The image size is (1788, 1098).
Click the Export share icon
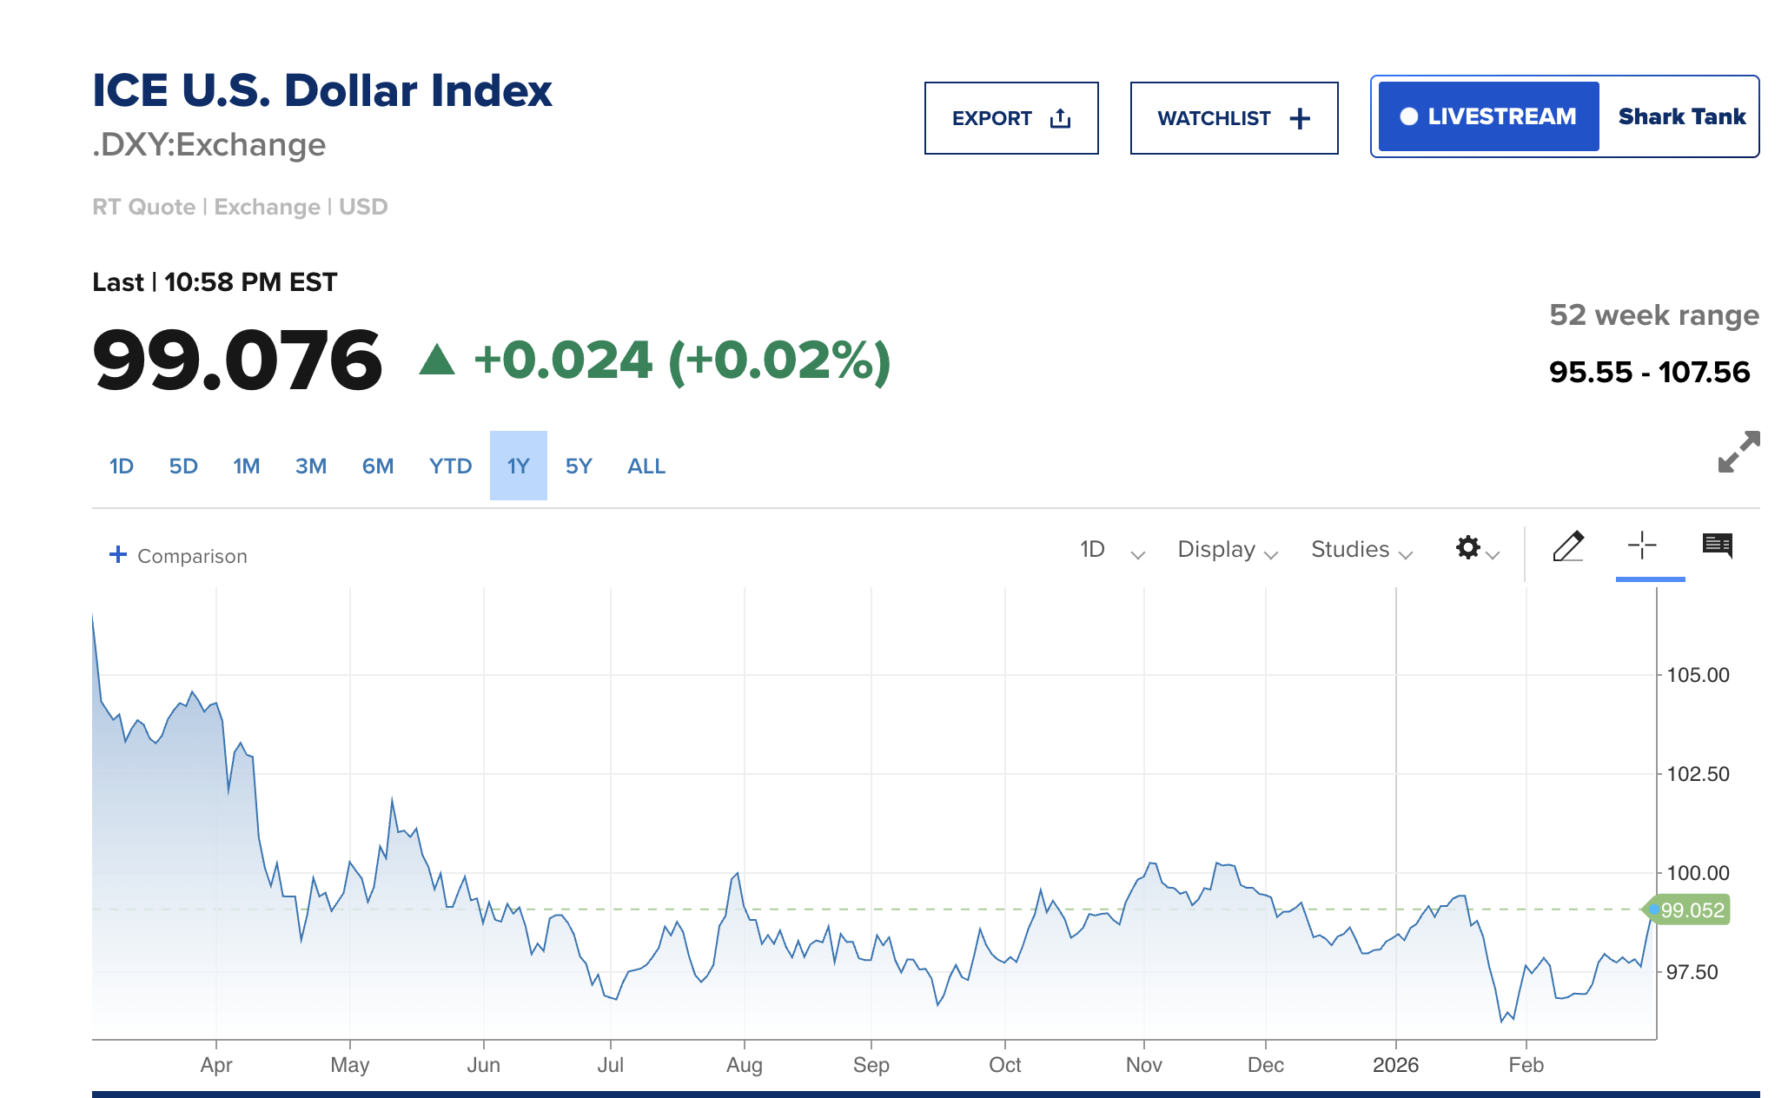click(x=1061, y=117)
